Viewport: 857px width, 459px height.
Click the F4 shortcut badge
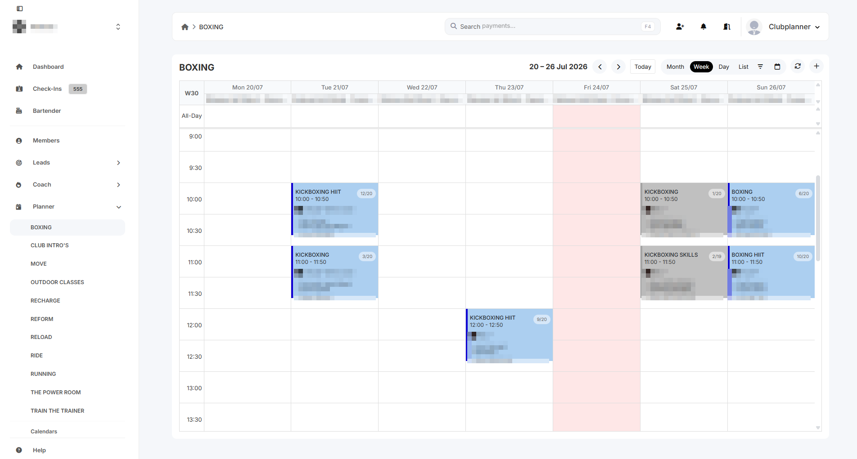[x=648, y=27]
